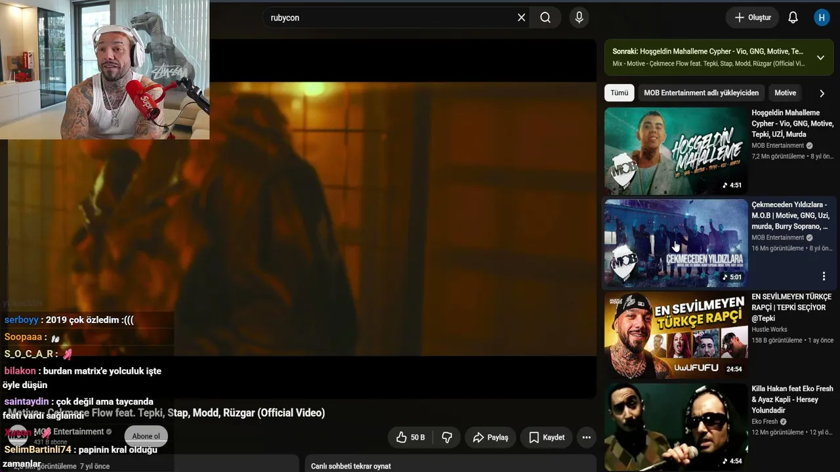The width and height of the screenshot is (840, 472).
Task: Click the Paylaş share button
Action: [x=490, y=437]
